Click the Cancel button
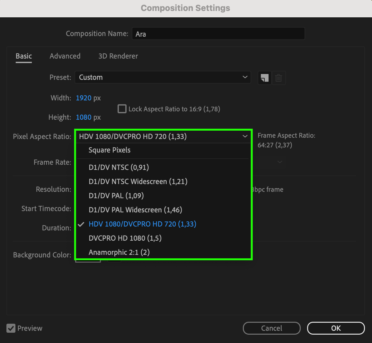Viewport: 372px width, 343px height. click(271, 328)
